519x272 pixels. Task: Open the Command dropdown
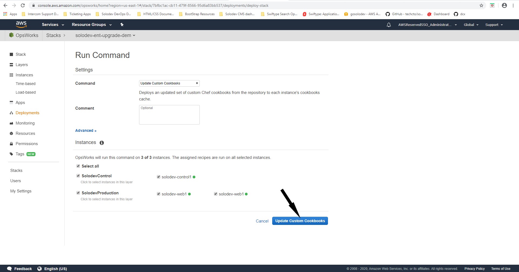point(169,83)
